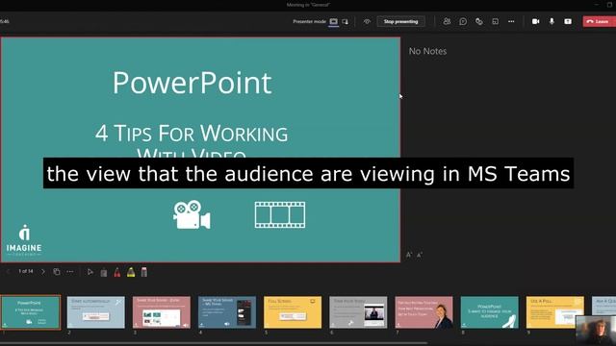Go to the next slide arrow
This screenshot has height=346, width=616.
click(42, 271)
